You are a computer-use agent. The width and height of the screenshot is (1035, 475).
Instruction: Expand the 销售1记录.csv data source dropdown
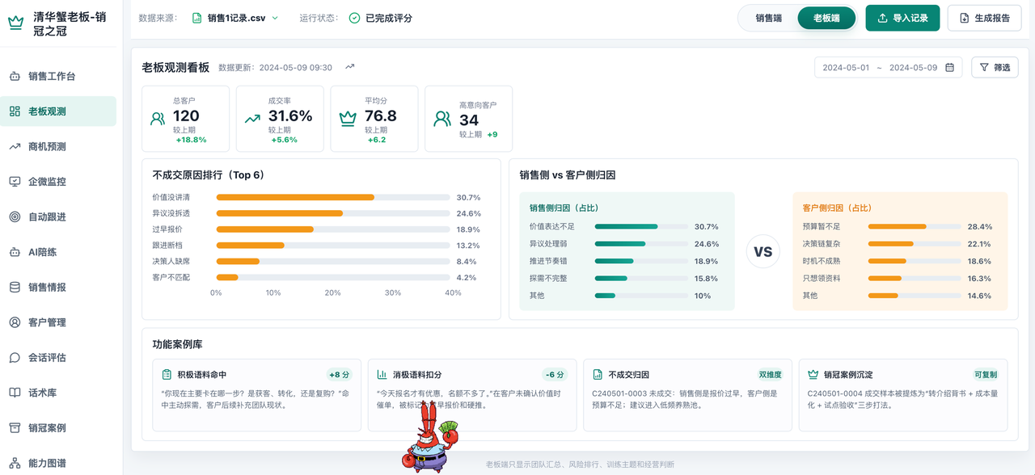tap(235, 18)
